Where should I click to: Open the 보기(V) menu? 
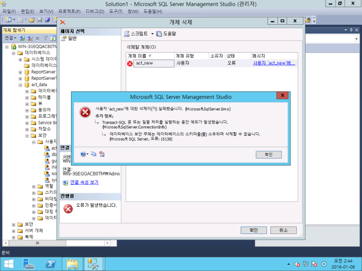[x=46, y=12]
